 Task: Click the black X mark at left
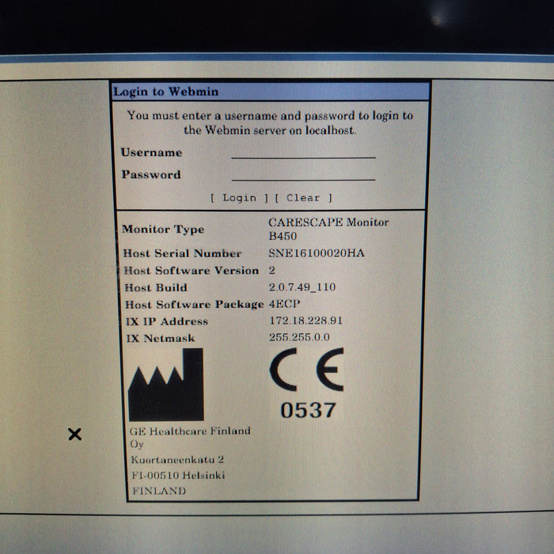pos(74,434)
